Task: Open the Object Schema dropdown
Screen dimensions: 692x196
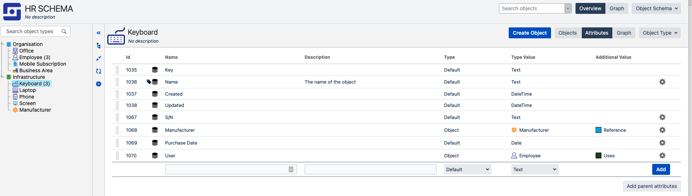Action: [x=656, y=8]
